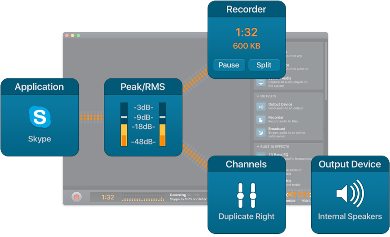Select the Peak/RMS block title
Screen dimensions: 390x237
143,87
